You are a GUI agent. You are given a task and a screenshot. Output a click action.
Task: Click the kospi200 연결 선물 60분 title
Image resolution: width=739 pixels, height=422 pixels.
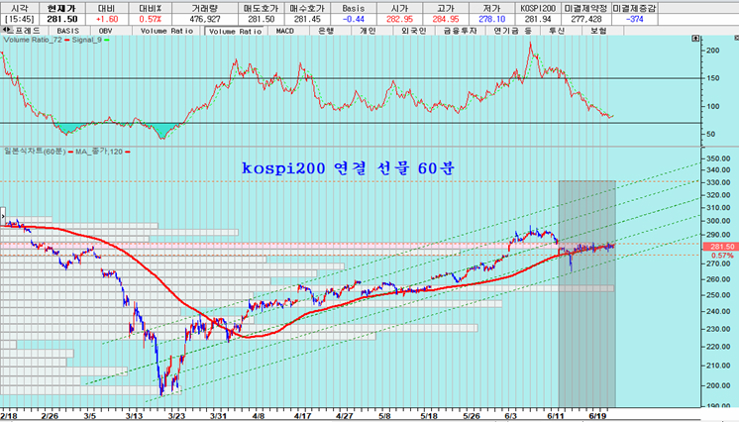pos(349,168)
